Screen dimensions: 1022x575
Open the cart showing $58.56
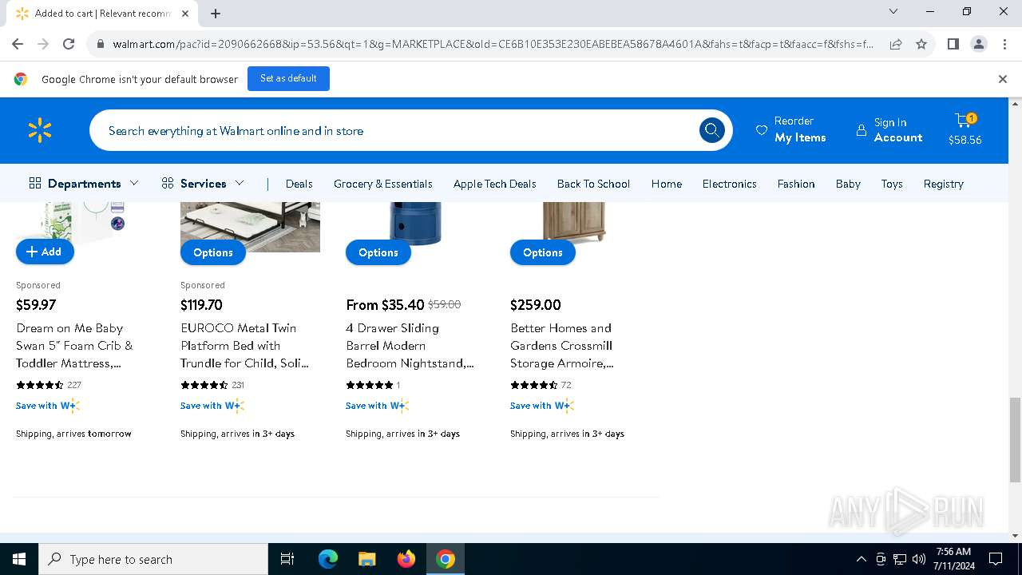pos(965,129)
